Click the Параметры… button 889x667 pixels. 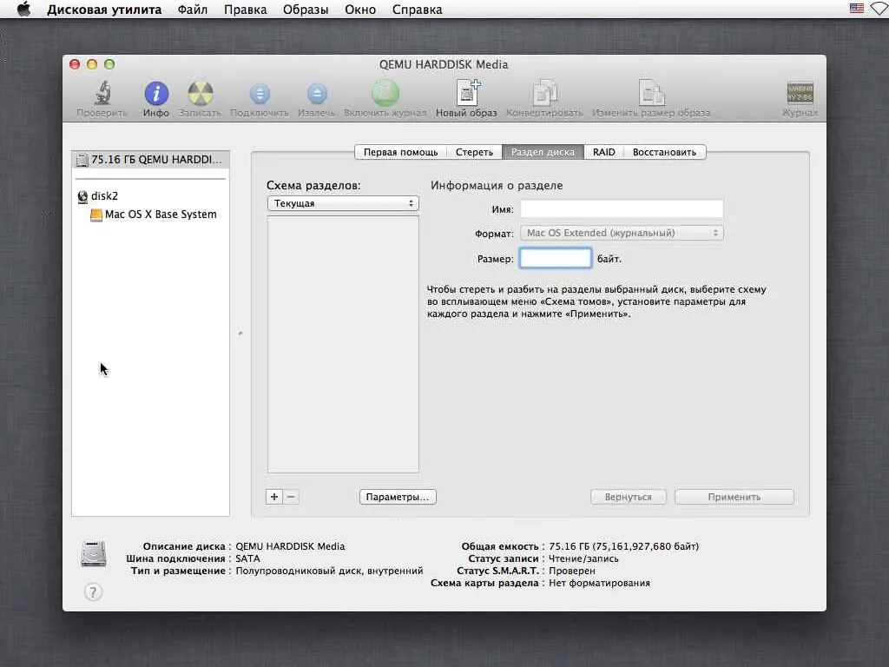pyautogui.click(x=398, y=497)
